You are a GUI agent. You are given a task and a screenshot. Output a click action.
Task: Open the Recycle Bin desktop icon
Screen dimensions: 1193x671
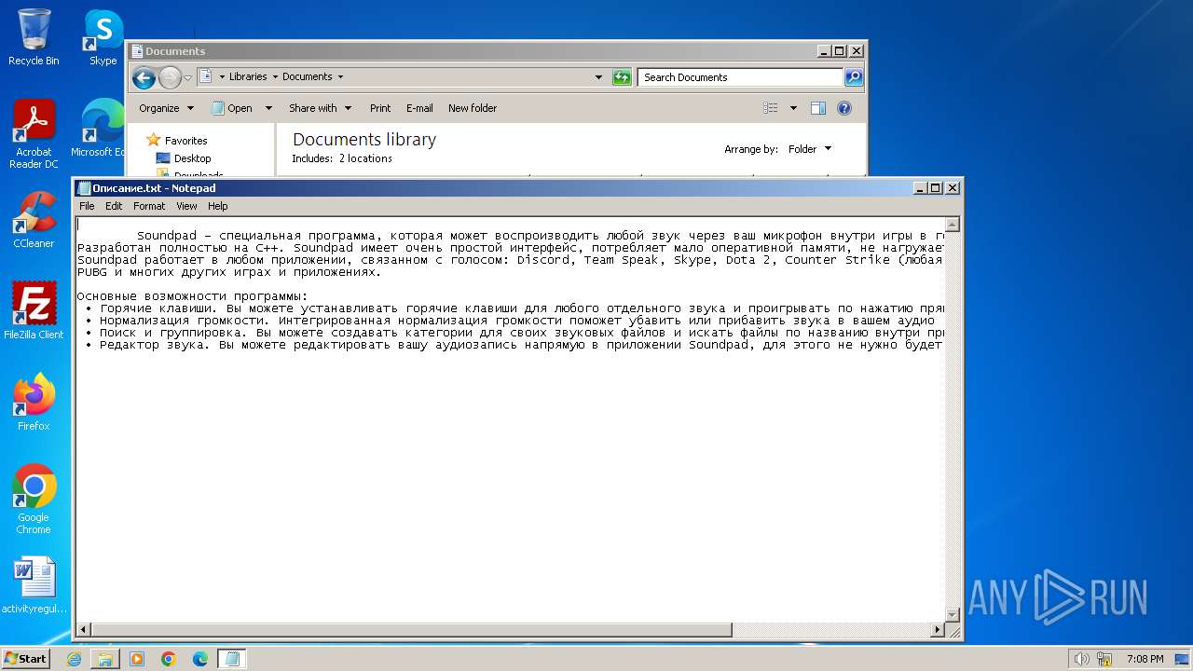click(x=34, y=37)
